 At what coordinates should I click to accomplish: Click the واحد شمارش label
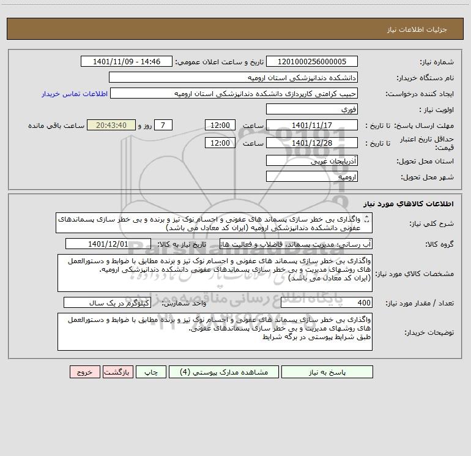click(184, 304)
